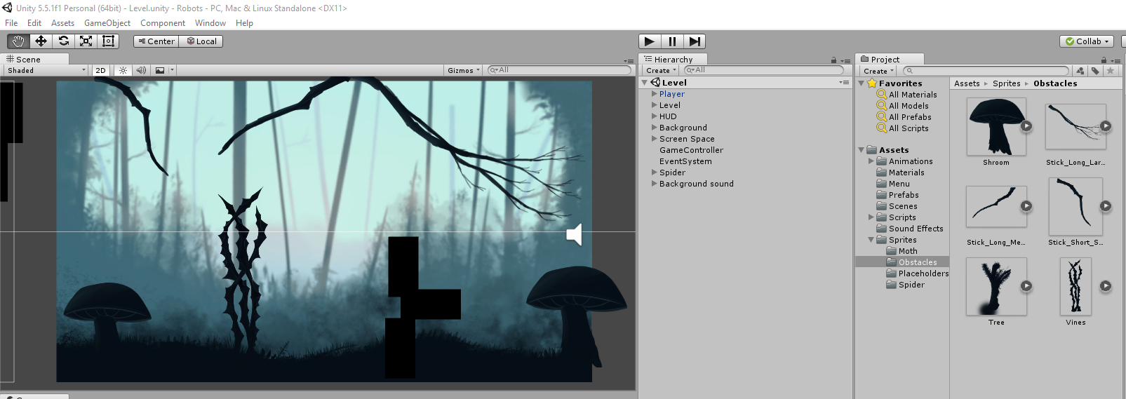Image resolution: width=1126 pixels, height=399 pixels.
Task: Select the Scale tool
Action: [x=86, y=41]
